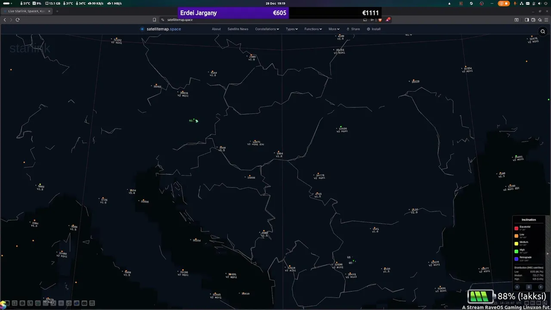Screen dimensions: 551x310
Task: Select satellite 1994 v1.0
Action: click(x=279, y=154)
